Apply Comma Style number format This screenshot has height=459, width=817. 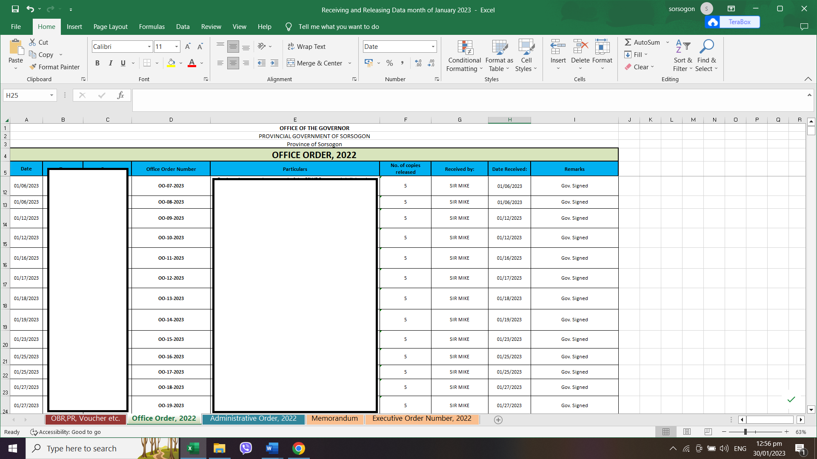click(402, 63)
